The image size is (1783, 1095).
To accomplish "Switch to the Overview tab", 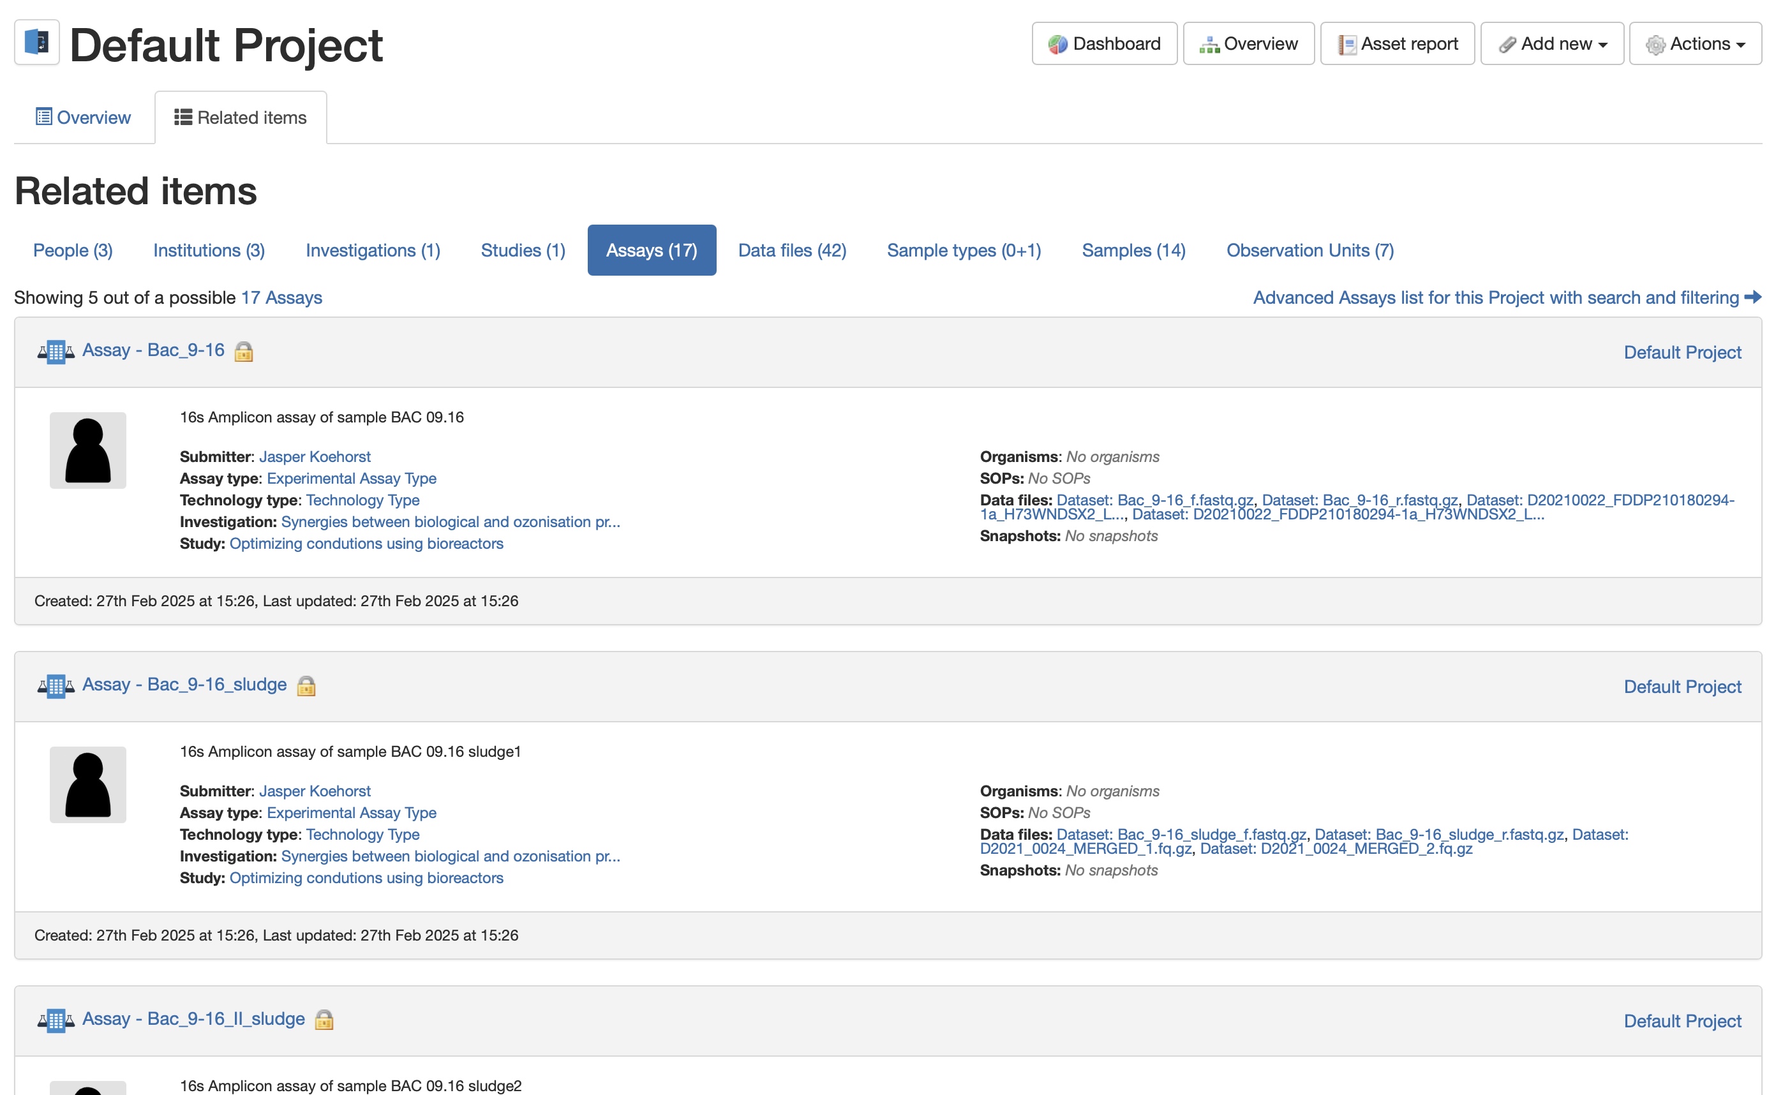I will [x=84, y=117].
